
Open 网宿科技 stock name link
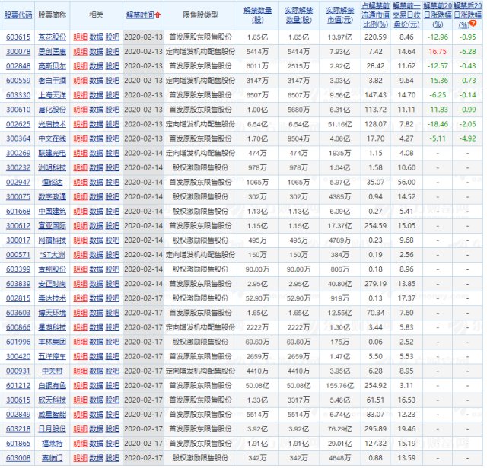(53, 240)
